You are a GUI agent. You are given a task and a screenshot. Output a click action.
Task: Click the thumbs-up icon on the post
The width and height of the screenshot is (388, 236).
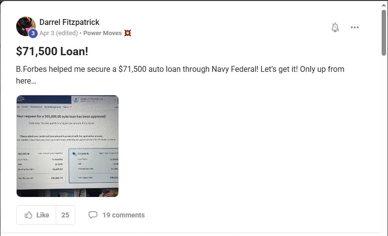tap(28, 215)
